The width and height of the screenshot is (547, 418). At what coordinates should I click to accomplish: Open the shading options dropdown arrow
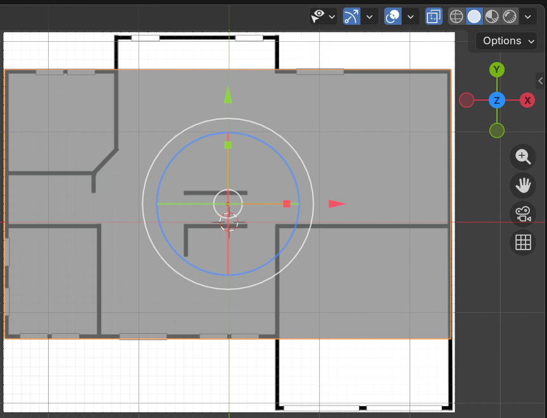528,16
